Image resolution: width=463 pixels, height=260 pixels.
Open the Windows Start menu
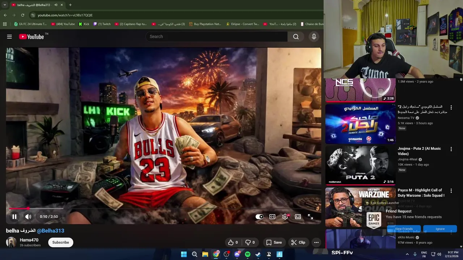click(184, 254)
